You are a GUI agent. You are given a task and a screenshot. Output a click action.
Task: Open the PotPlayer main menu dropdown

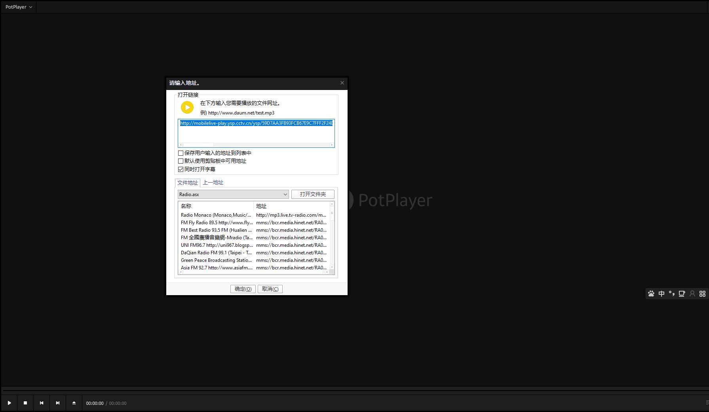[19, 7]
